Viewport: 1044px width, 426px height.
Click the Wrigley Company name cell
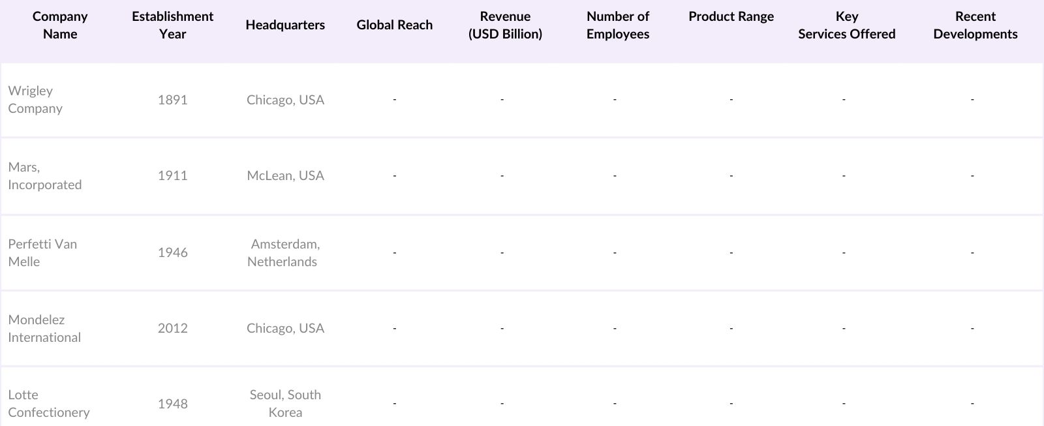coord(35,100)
